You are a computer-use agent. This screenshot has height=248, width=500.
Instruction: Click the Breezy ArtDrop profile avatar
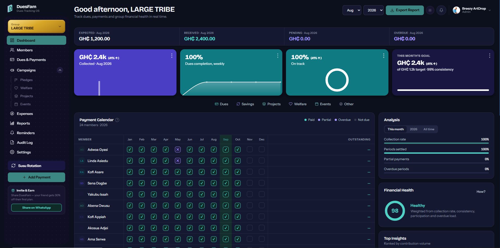456,10
